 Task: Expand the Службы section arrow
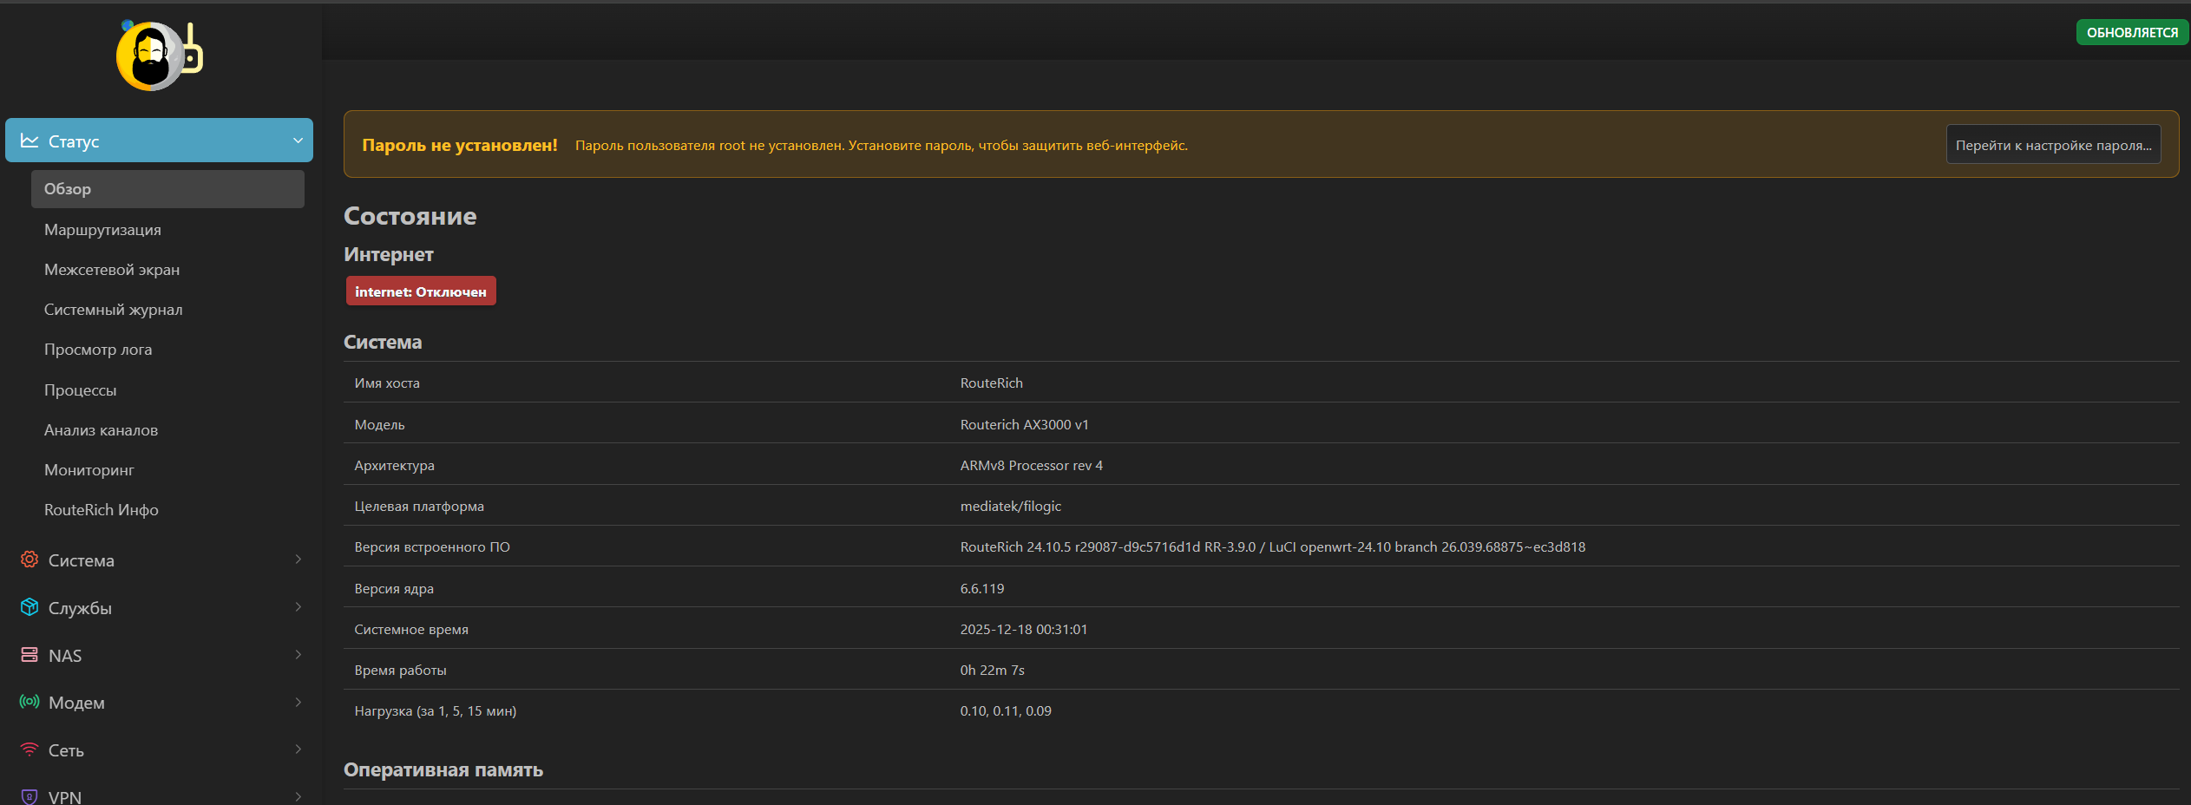(298, 607)
